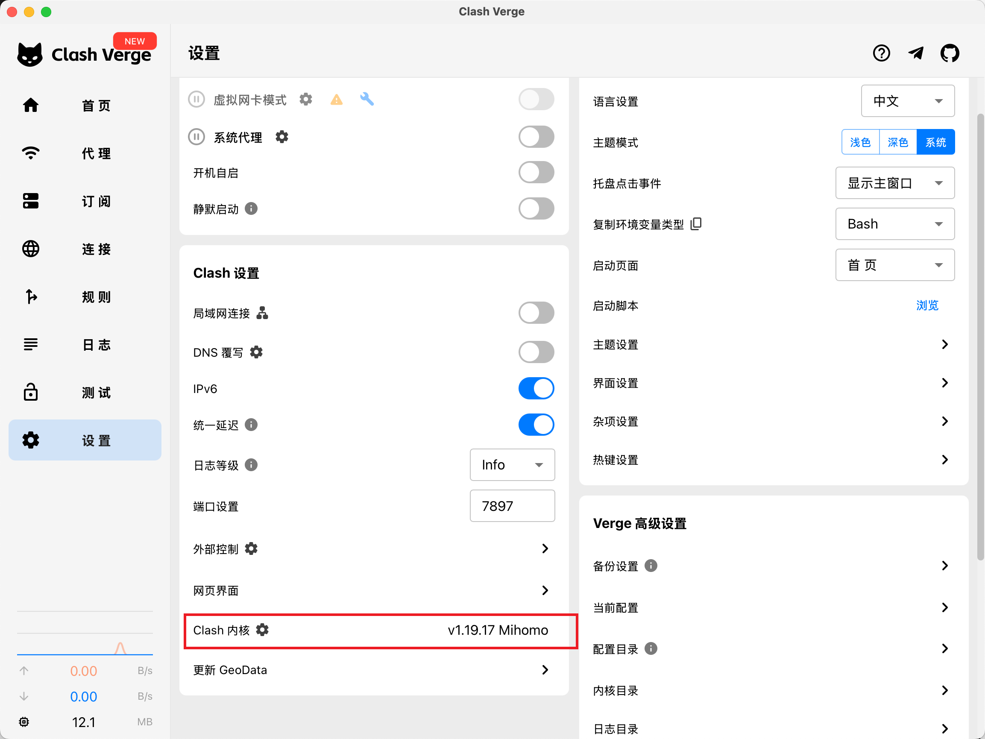This screenshot has width=985, height=739.
Task: Click info icon next to 备份设置
Action: point(651,565)
